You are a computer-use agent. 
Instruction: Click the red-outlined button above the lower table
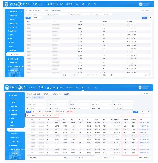(x=69, y=112)
